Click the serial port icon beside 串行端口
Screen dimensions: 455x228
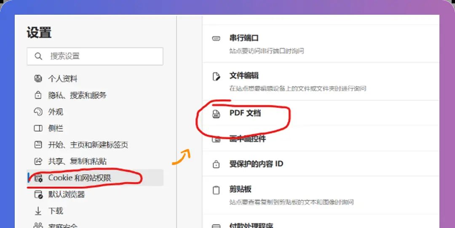coord(216,38)
